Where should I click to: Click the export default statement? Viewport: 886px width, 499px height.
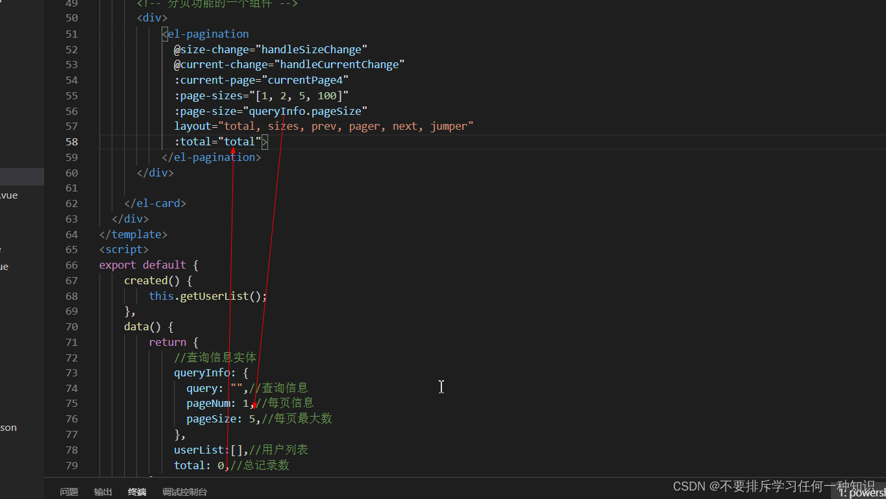coord(142,265)
